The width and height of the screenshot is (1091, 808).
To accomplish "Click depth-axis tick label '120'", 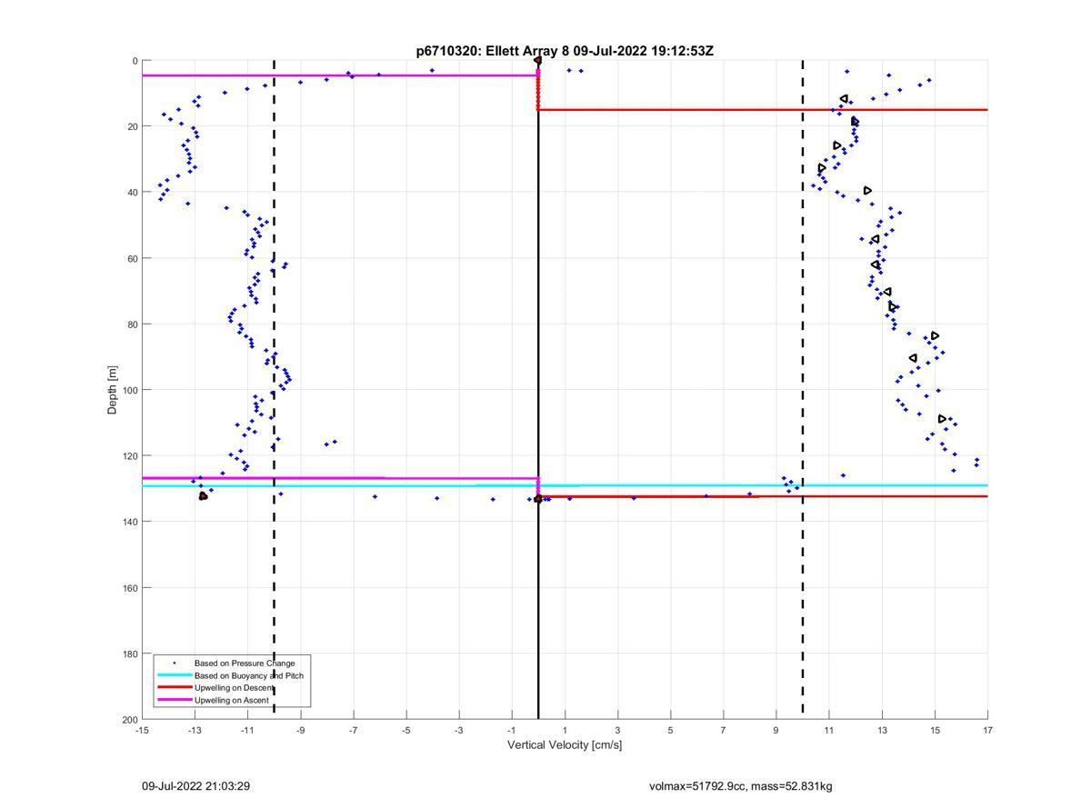I will [129, 456].
